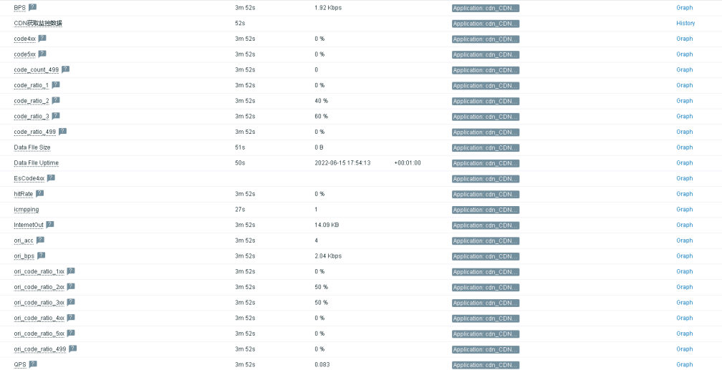Click the ori_code_ratio_2xx item name
This screenshot has width=722, height=370.
(x=39, y=287)
